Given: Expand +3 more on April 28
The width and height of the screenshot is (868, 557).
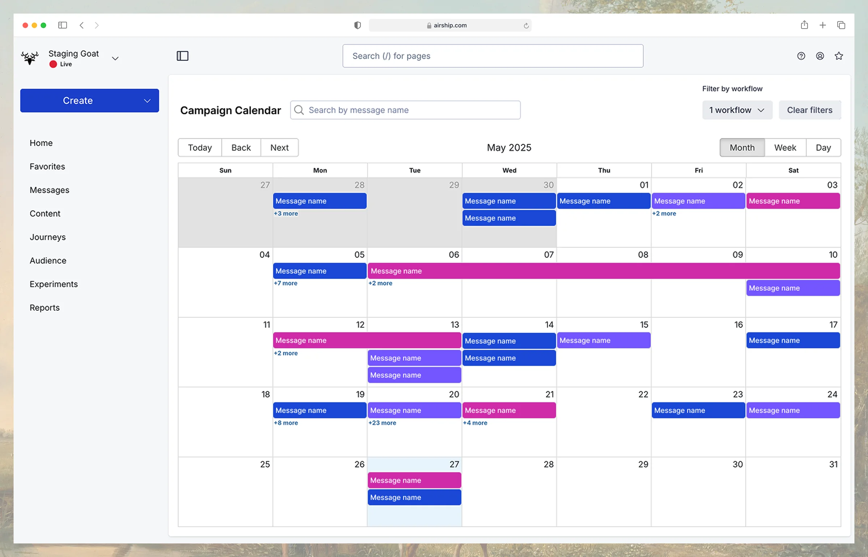Looking at the screenshot, I should coord(286,214).
